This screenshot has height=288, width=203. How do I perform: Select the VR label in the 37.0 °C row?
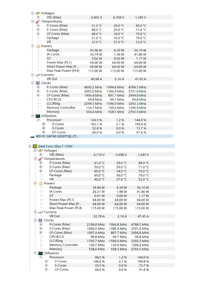(49, 42)
